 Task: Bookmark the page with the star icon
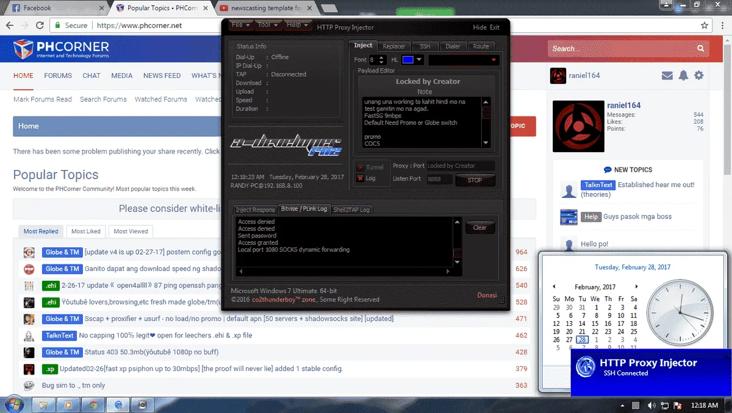pyautogui.click(x=705, y=26)
